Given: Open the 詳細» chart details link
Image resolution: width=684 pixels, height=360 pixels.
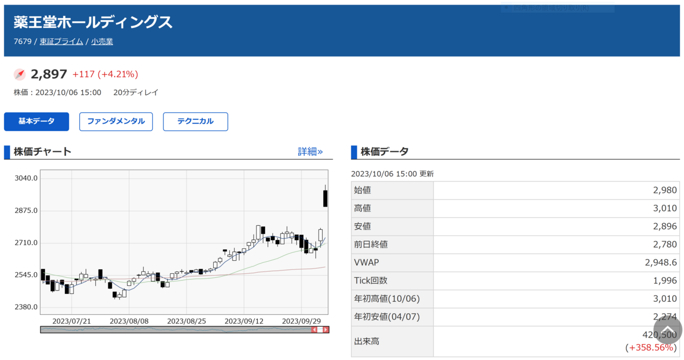Looking at the screenshot, I should click(x=310, y=152).
